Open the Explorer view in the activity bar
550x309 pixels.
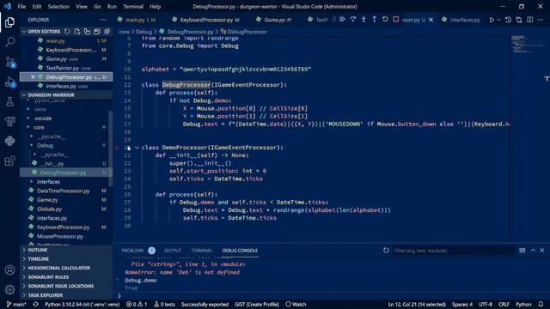[9, 22]
